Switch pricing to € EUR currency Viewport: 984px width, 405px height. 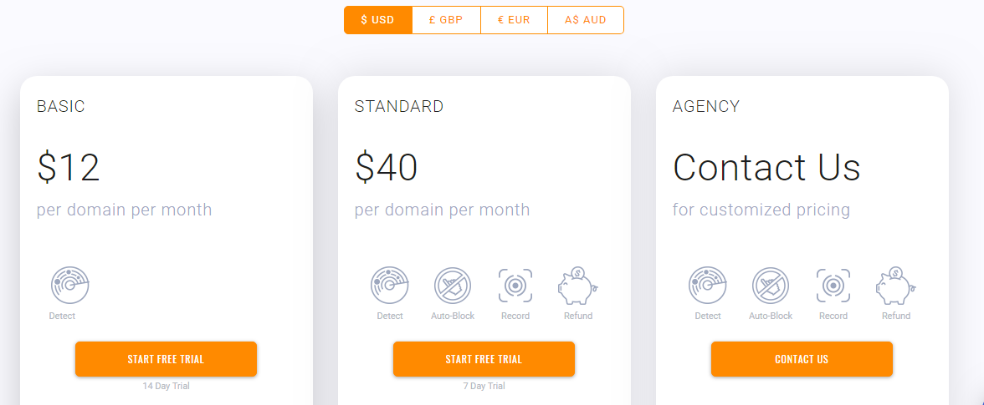click(514, 20)
